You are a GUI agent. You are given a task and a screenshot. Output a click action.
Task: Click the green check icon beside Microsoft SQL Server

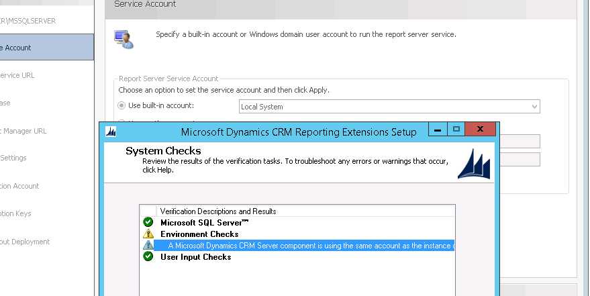[x=148, y=222]
